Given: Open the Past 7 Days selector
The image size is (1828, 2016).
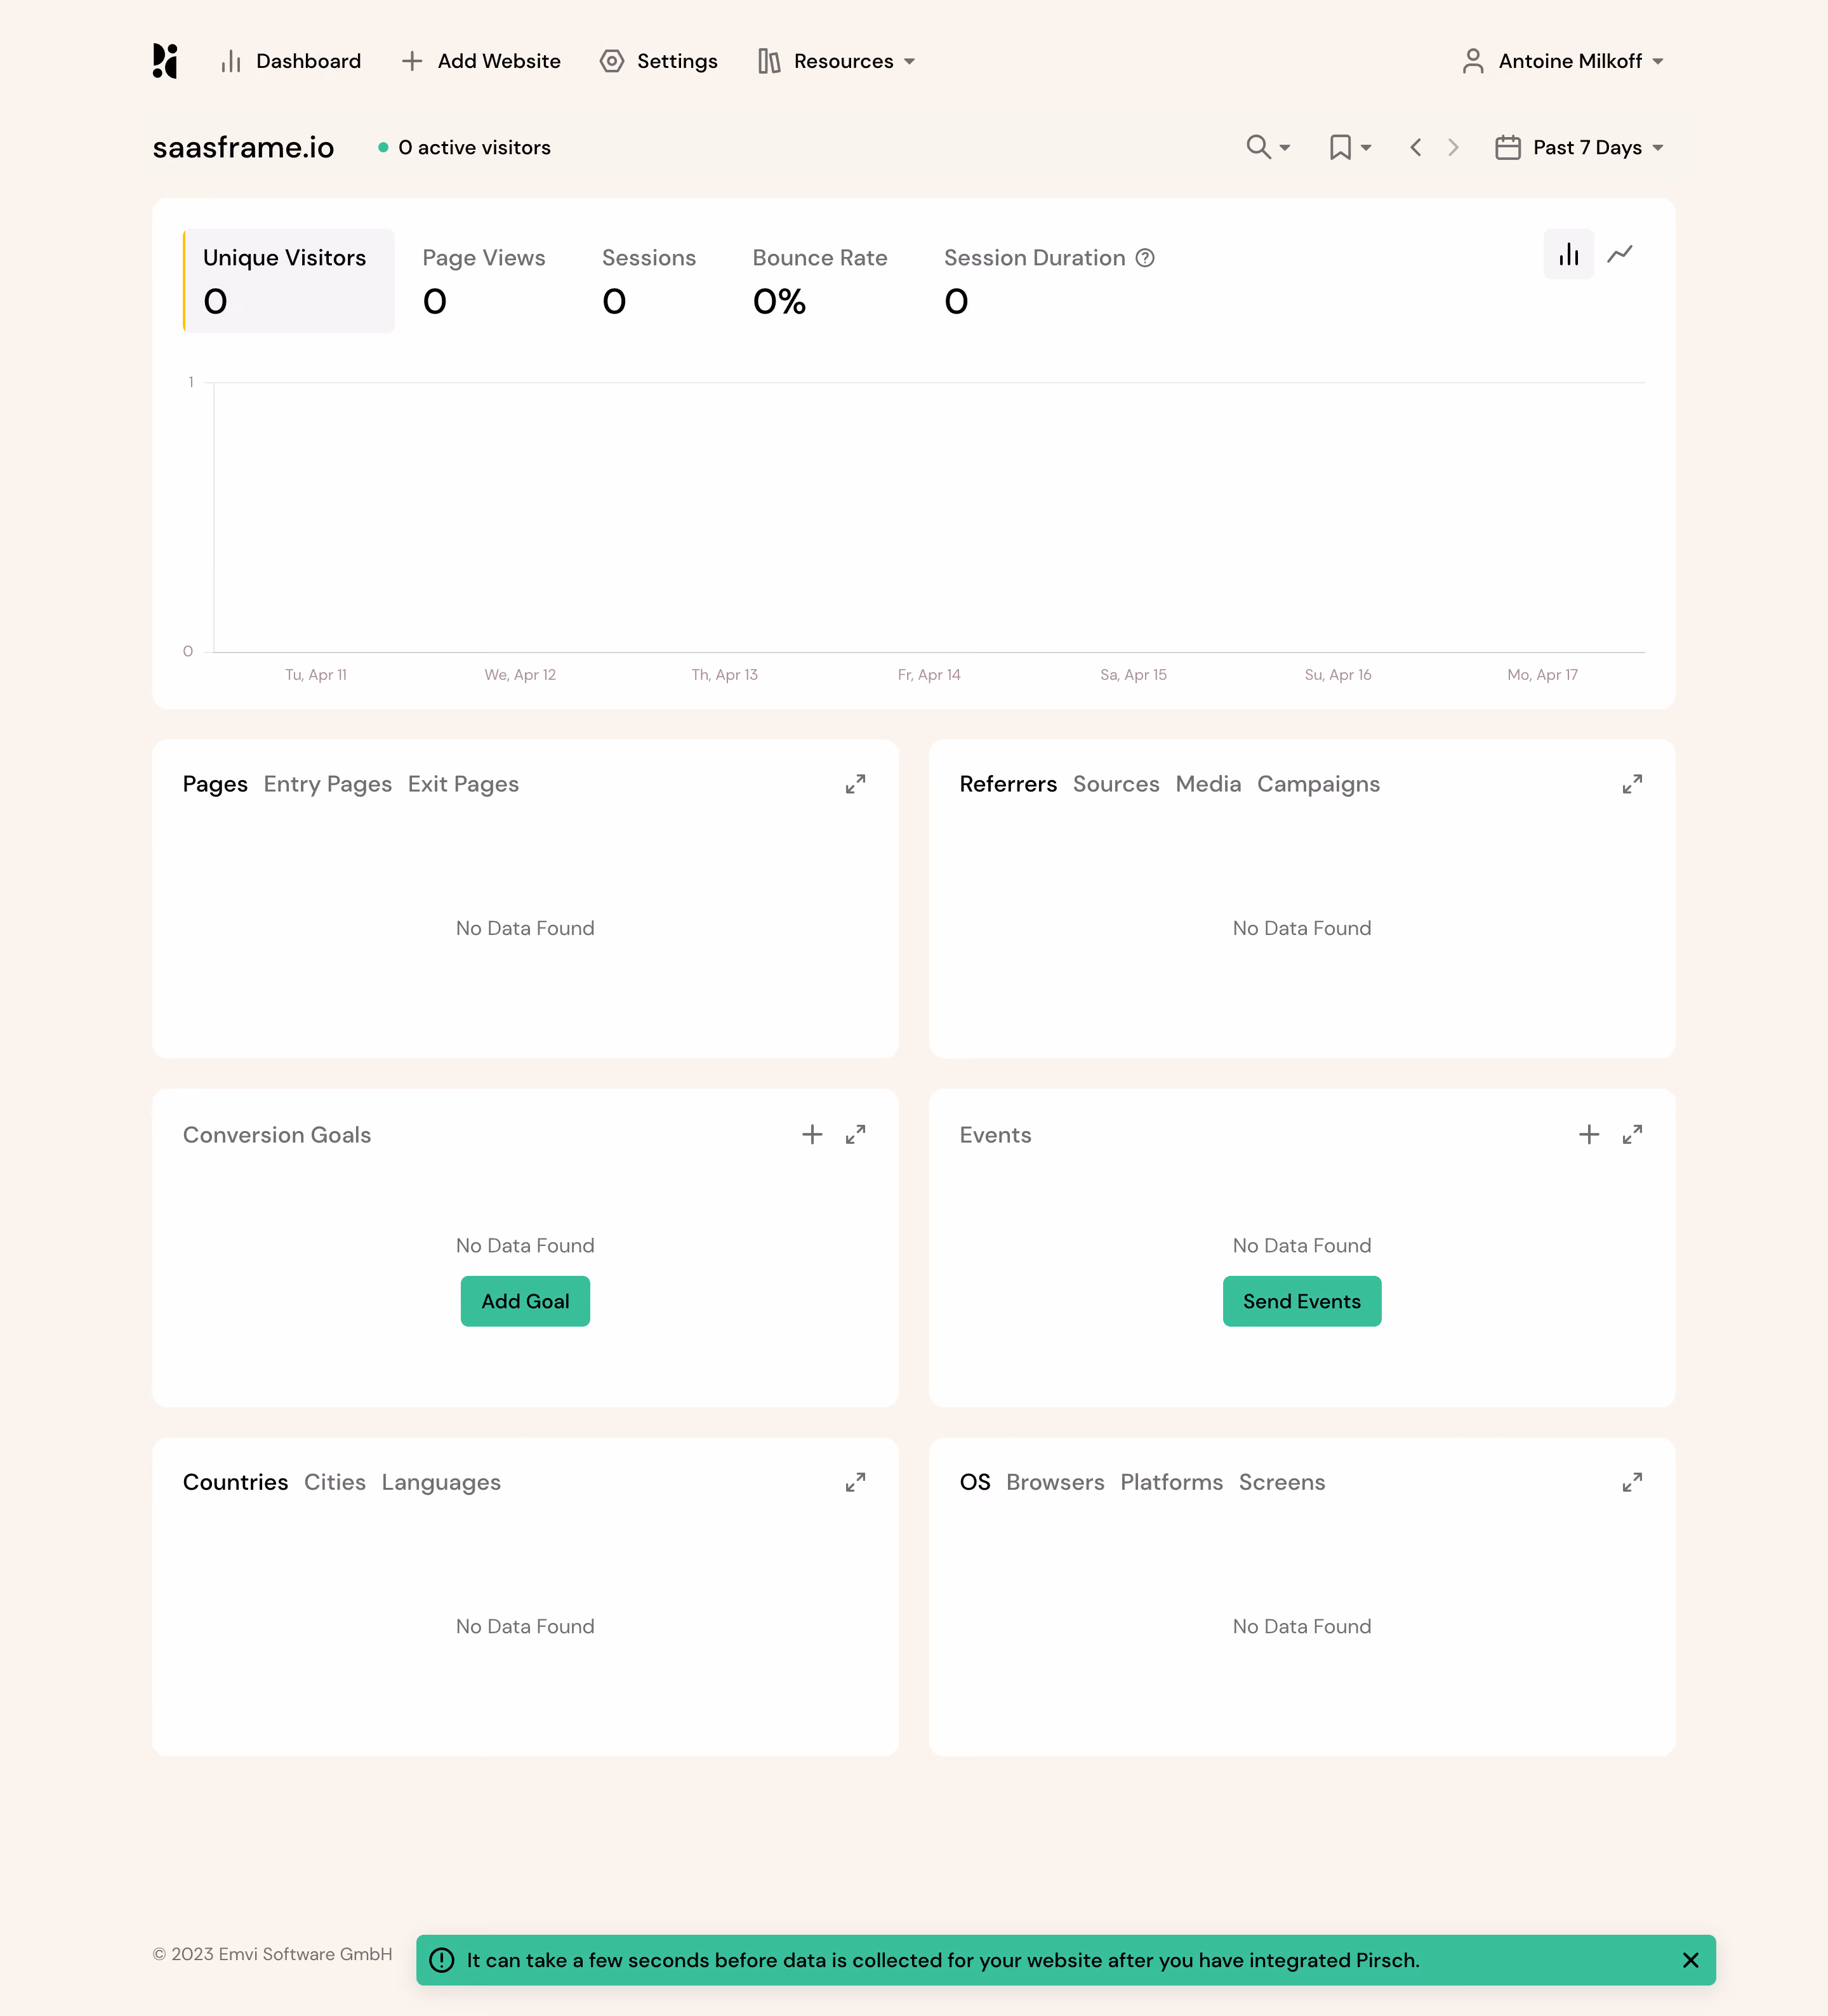Looking at the screenshot, I should pyautogui.click(x=1580, y=147).
